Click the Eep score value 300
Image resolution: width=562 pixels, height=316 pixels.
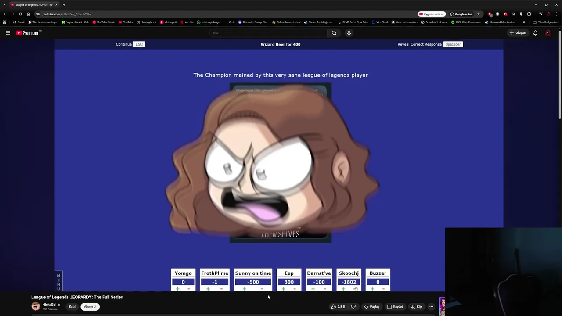coord(289,282)
